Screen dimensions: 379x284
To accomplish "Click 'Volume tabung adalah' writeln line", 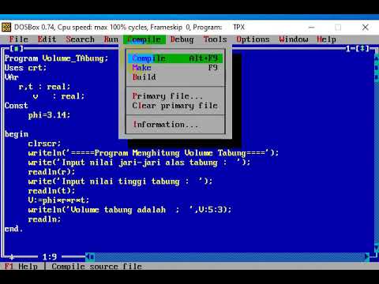I will point(129,210).
